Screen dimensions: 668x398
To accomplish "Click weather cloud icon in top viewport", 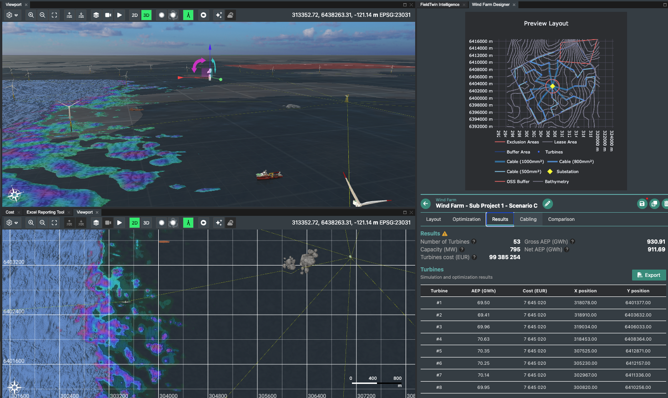I will (231, 15).
